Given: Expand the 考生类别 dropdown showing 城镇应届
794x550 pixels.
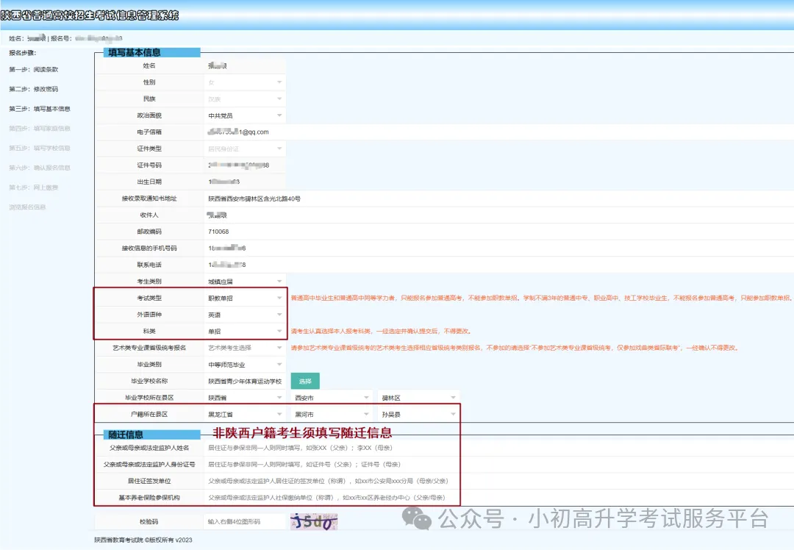Looking at the screenshot, I should click(245, 281).
